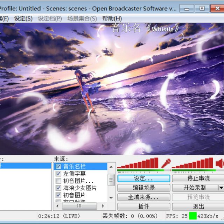Image resolution: width=224 pixels, height=224 pixels.
Task: Select the 初音图片... source row
Action: (80, 181)
